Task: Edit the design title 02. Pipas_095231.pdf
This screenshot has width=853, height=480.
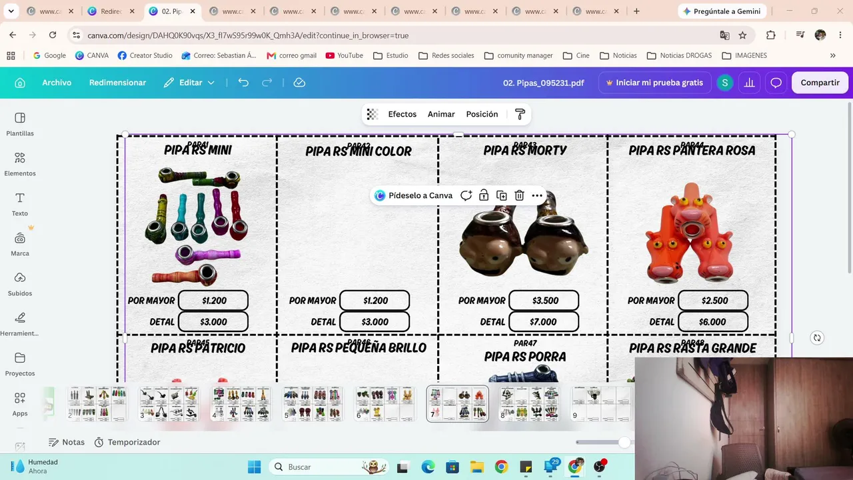Action: 543,83
